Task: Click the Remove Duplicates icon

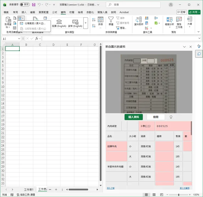Action: 147,23
